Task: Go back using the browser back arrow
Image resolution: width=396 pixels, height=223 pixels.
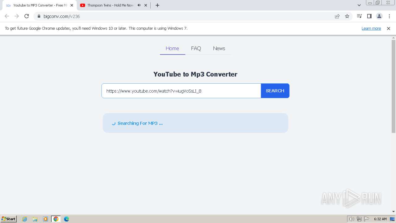Action: [7, 16]
